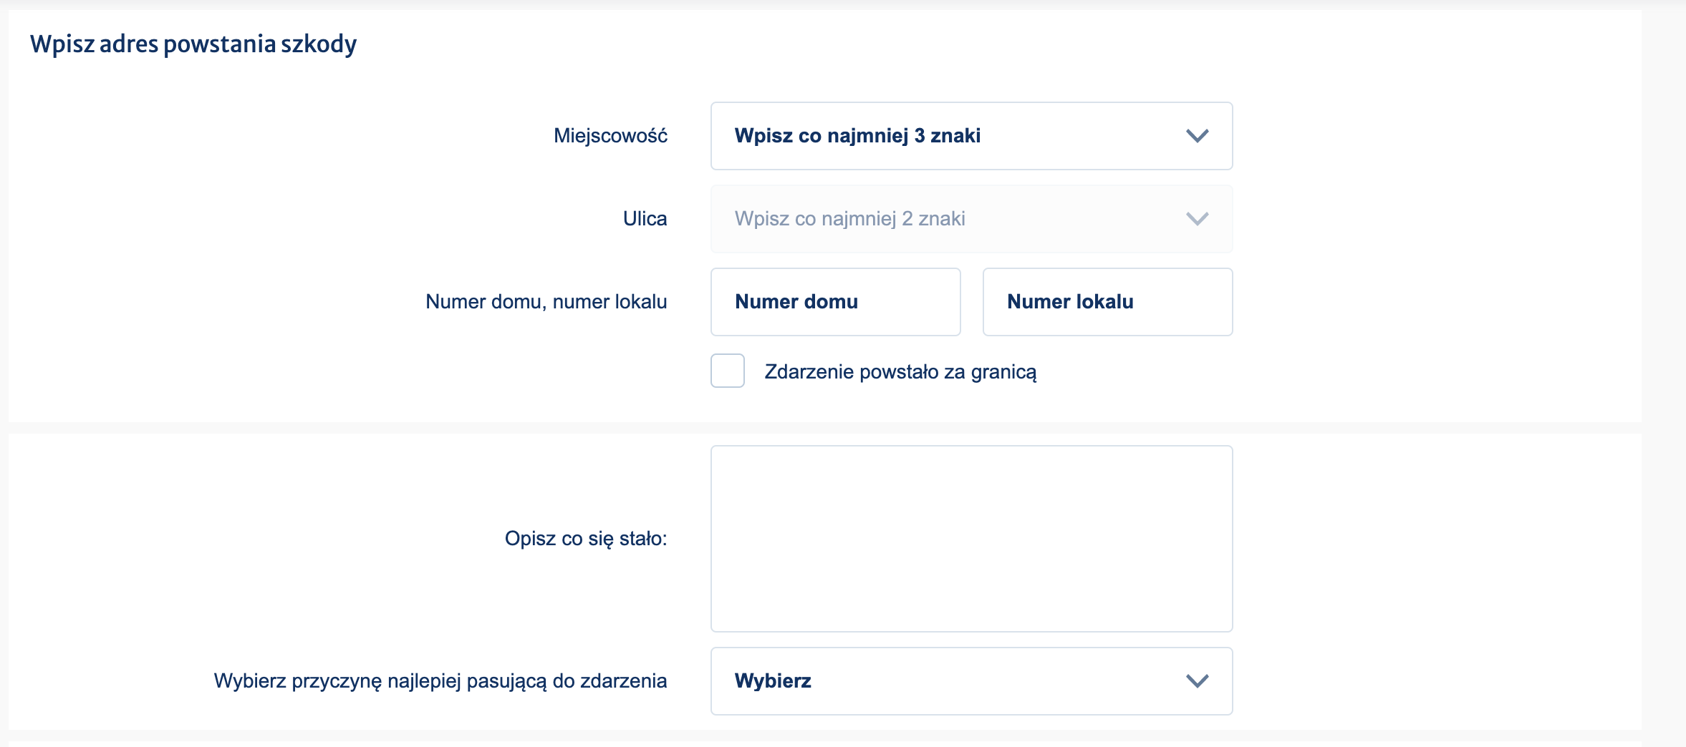
Task: Click the 'Numer domu, numer lokalu' label
Action: pos(546,301)
